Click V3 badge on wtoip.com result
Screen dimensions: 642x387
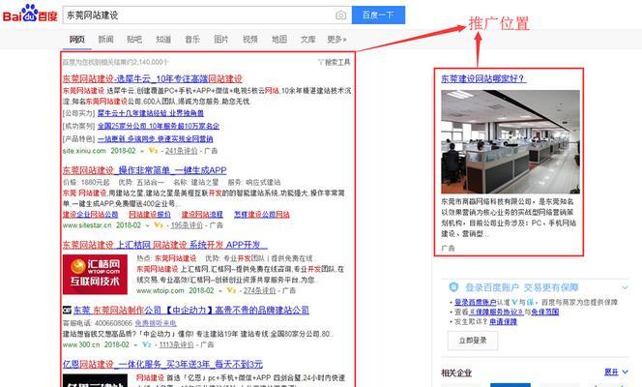point(231,290)
